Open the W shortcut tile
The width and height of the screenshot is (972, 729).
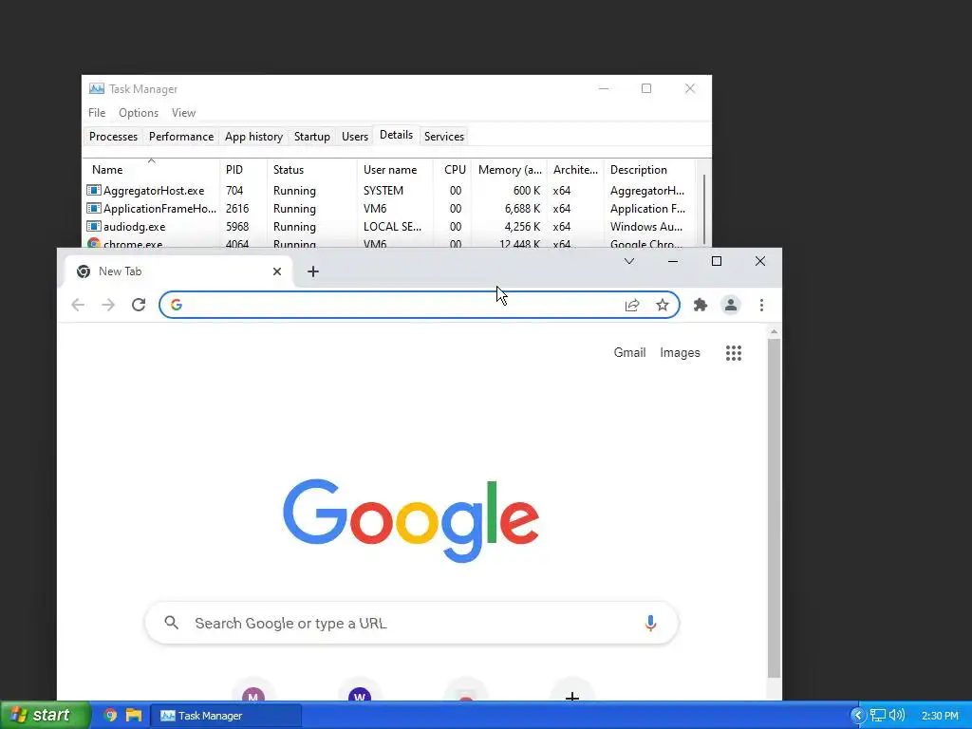360,694
